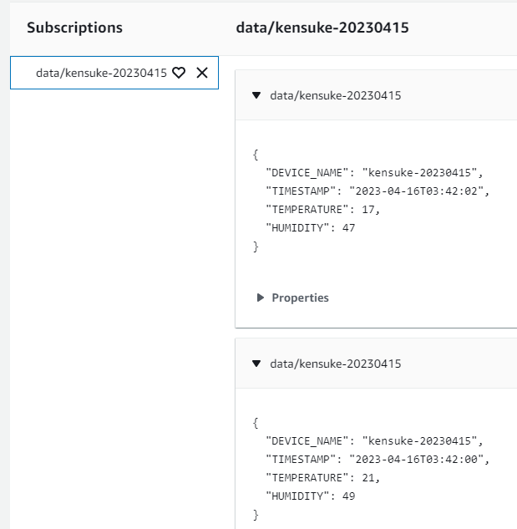Collapse the second message with timestamp 03:42:00
The image size is (517, 529).
click(x=256, y=364)
